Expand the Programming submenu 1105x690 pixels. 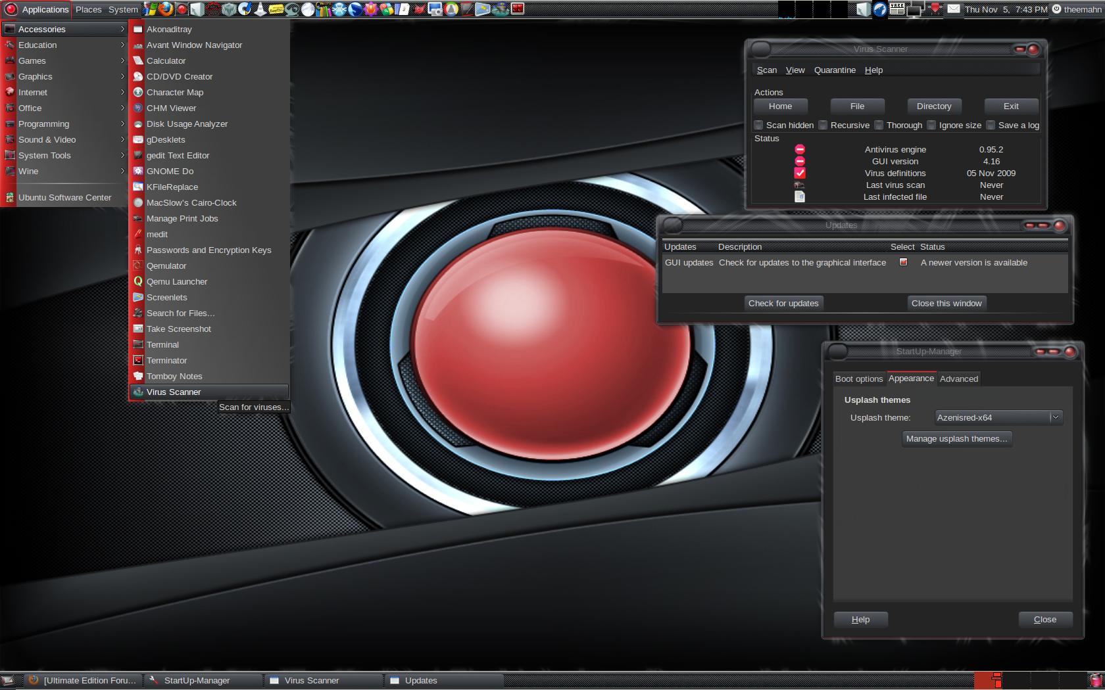point(64,124)
